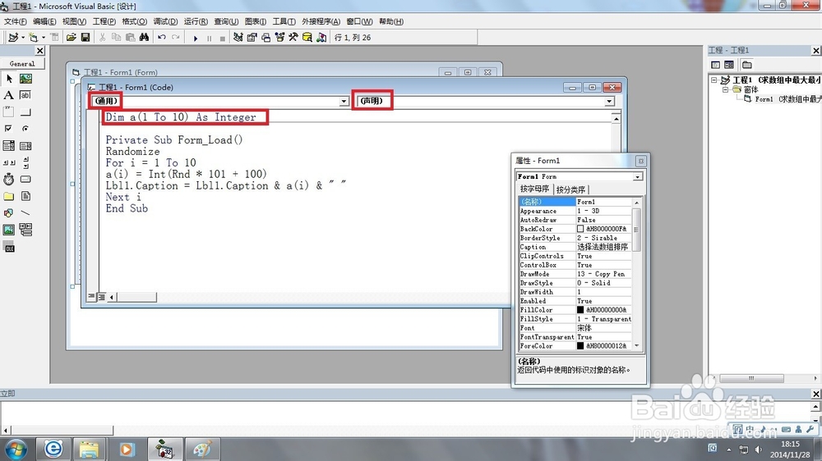Screen dimensions: 822x461
Task: Open the Object Browser toolbar icon
Action: (x=279, y=37)
